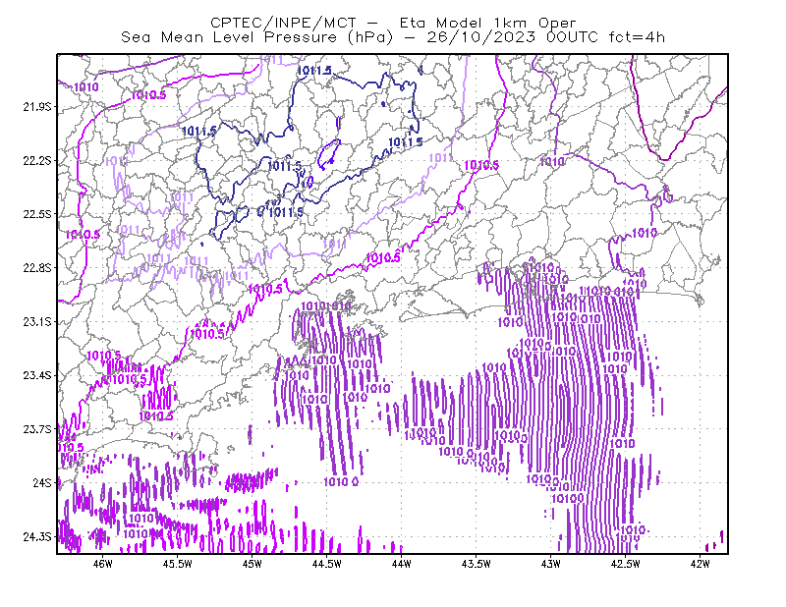The height and width of the screenshot is (607, 786).
Task: Click the 23.1S latitude axis label
Action: coord(36,321)
